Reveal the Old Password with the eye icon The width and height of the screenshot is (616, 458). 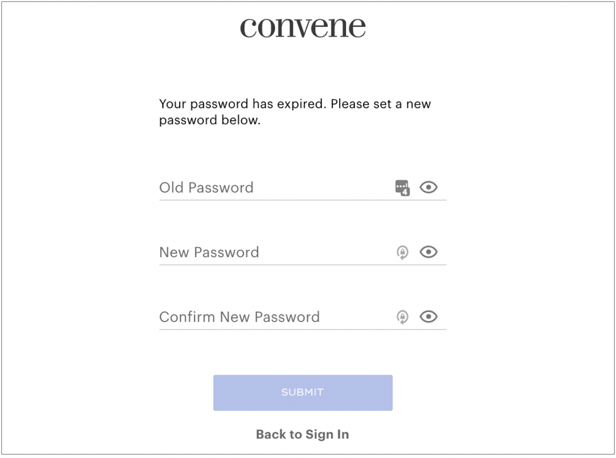(428, 188)
